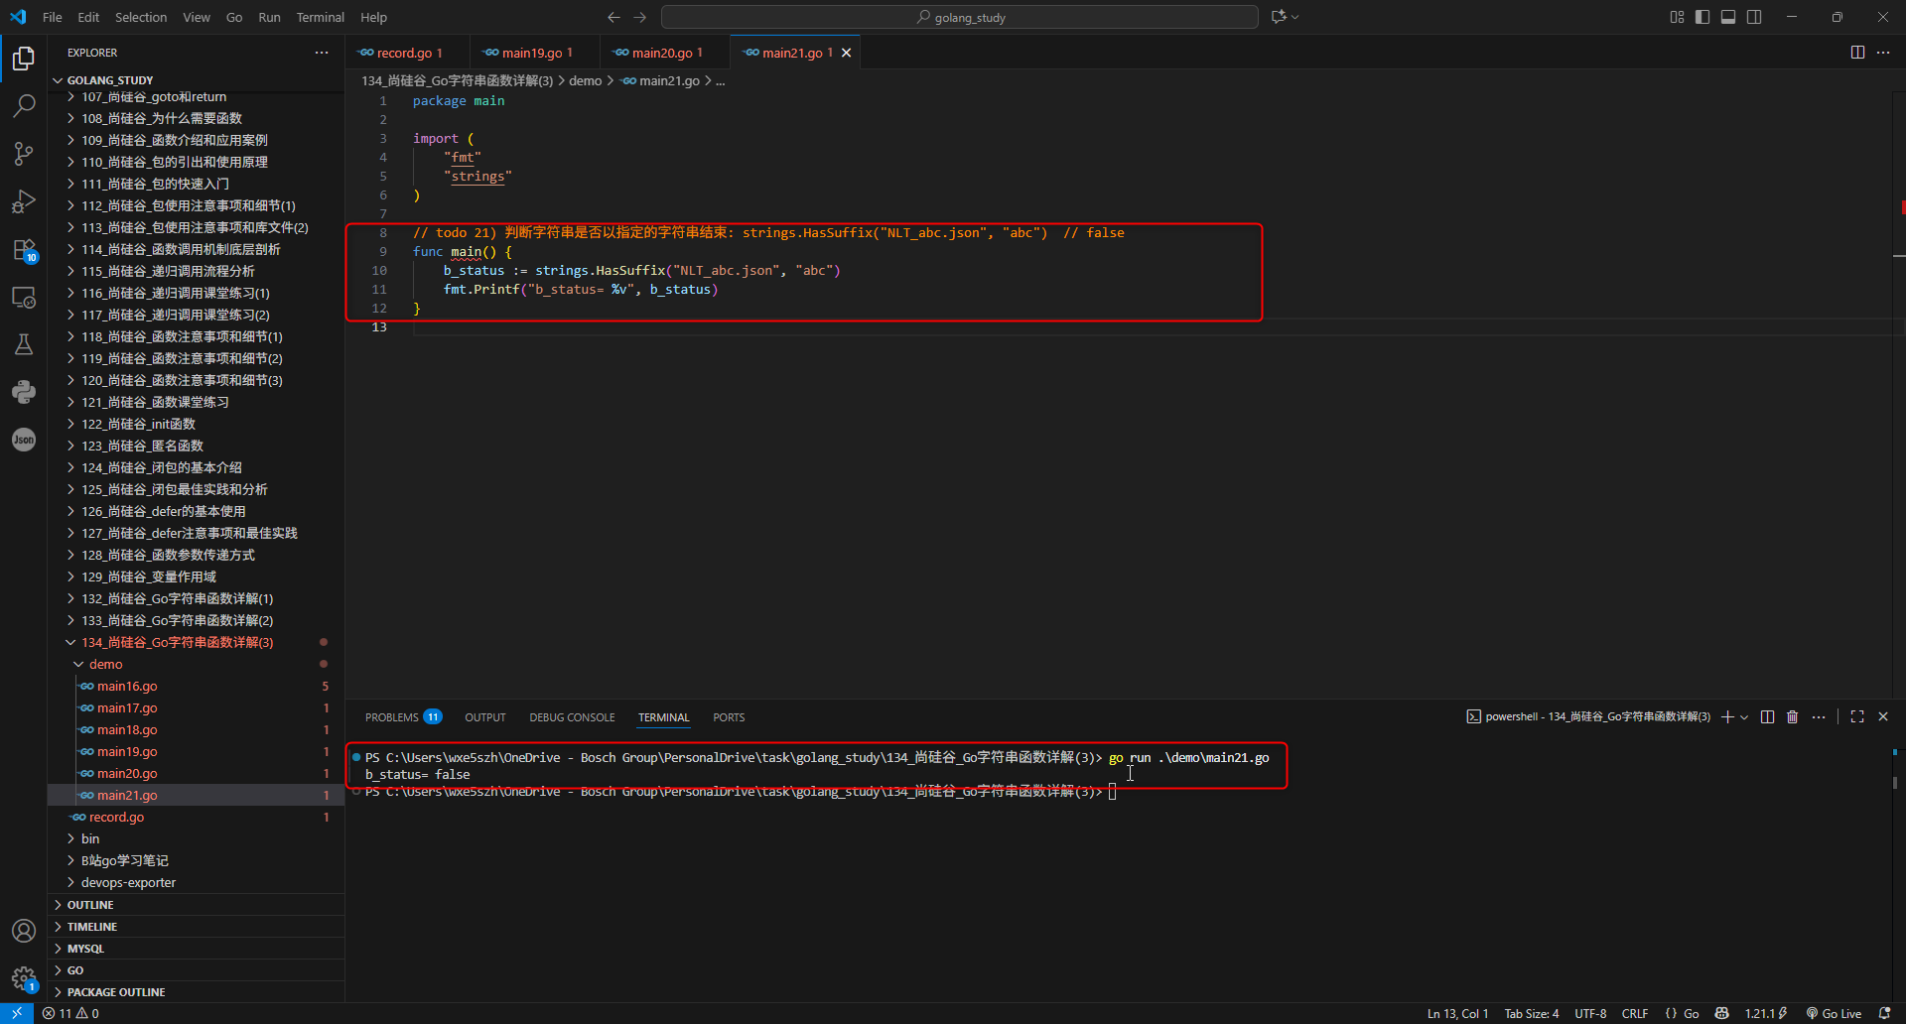Toggle the Secondary Side Bar visibility
This screenshot has height=1024, width=1906.
pos(1754,17)
